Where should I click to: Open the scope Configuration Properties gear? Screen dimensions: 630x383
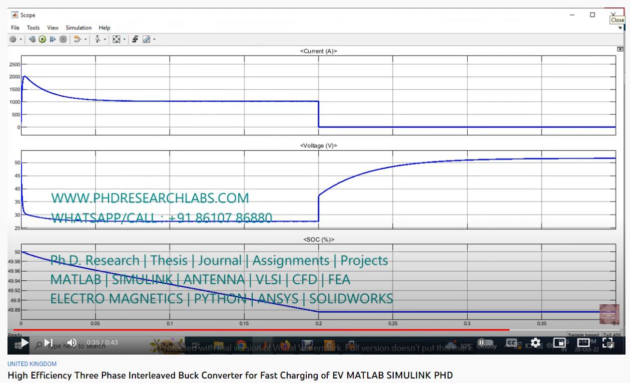[x=13, y=39]
